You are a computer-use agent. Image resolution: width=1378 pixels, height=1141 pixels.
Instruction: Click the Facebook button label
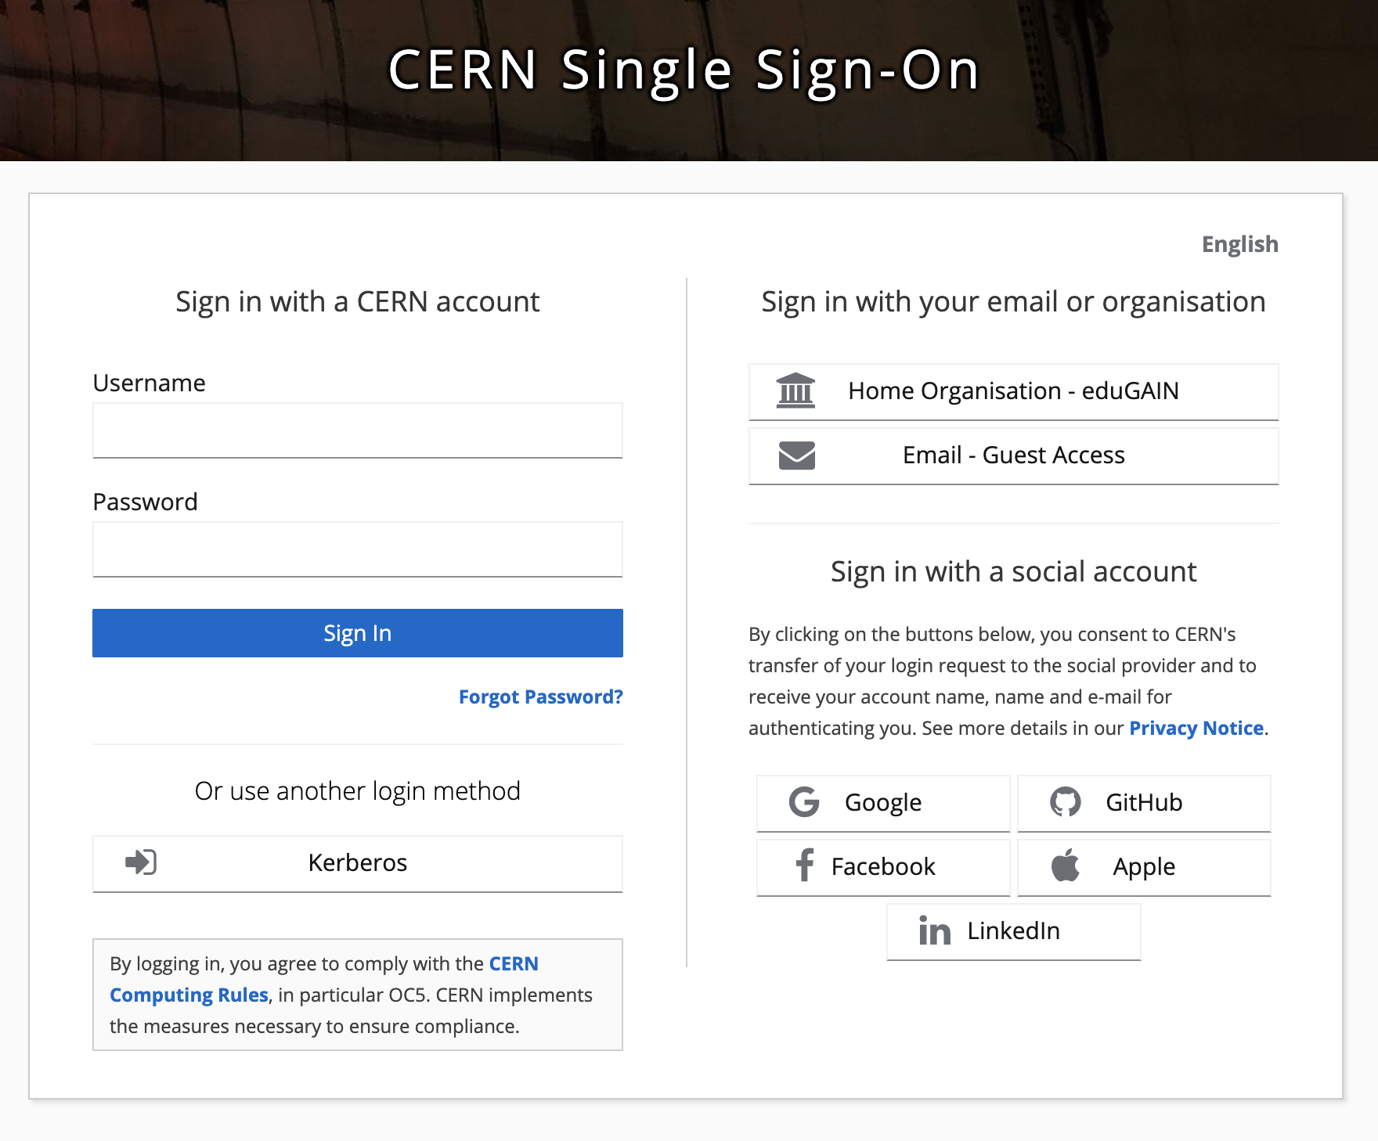[883, 866]
